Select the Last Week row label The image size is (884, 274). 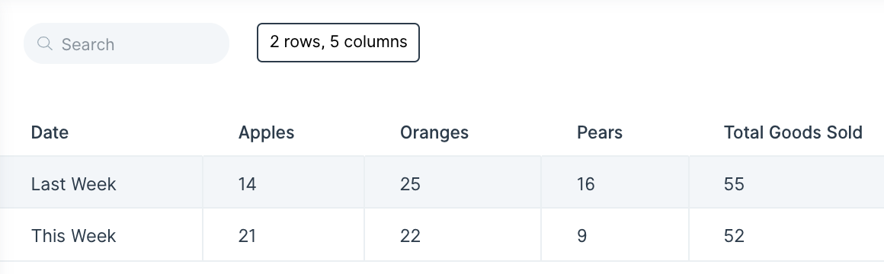click(73, 184)
